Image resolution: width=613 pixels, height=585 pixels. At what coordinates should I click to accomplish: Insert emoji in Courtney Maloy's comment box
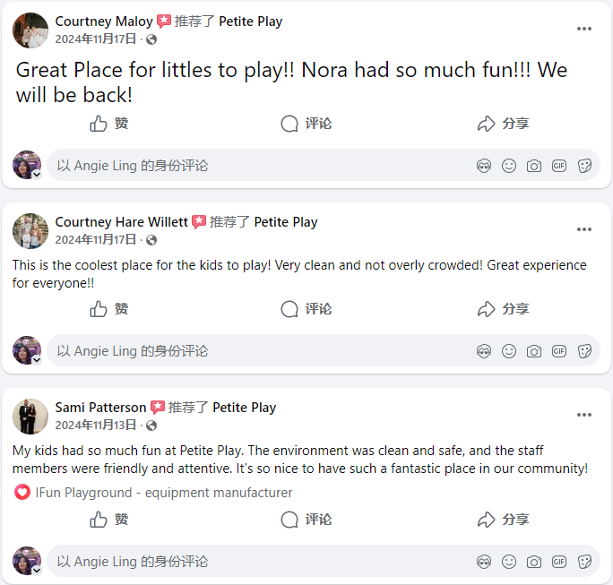(x=509, y=166)
